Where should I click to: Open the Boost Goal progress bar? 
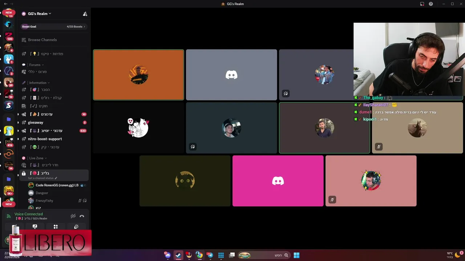[53, 26]
